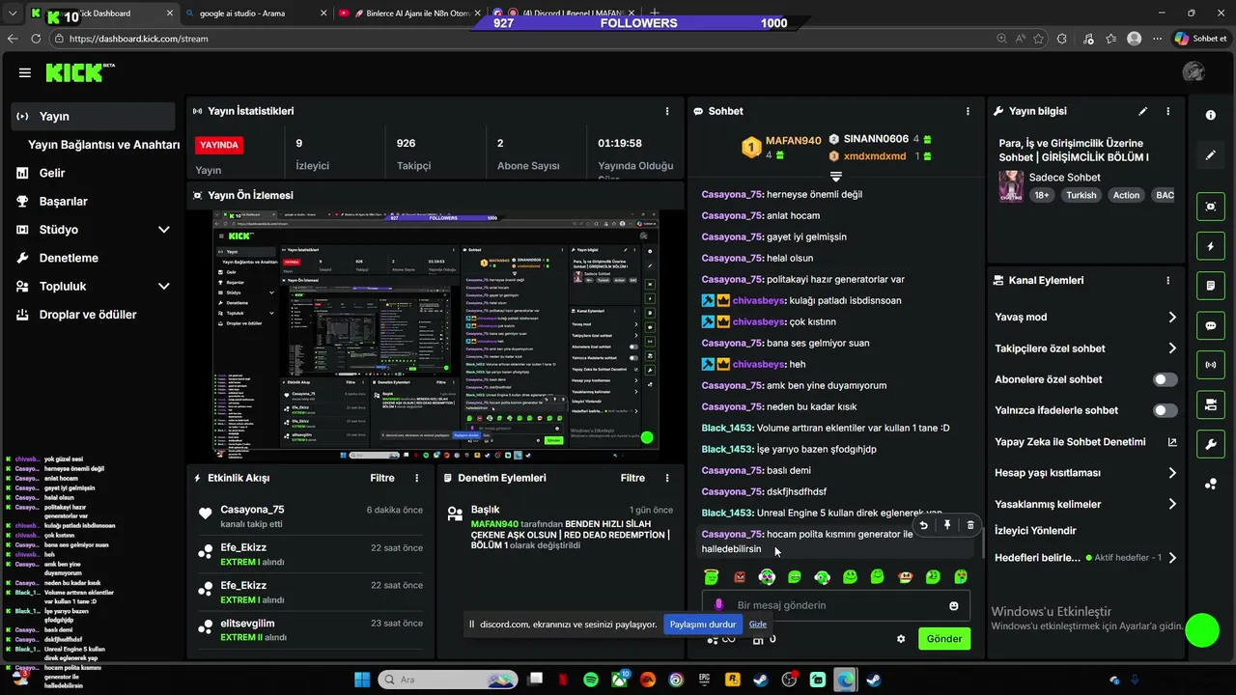Add this page to browser favorites

[x=1039, y=39]
